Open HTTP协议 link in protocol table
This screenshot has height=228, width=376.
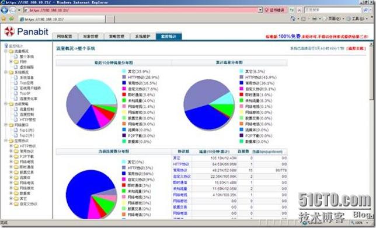point(181,164)
